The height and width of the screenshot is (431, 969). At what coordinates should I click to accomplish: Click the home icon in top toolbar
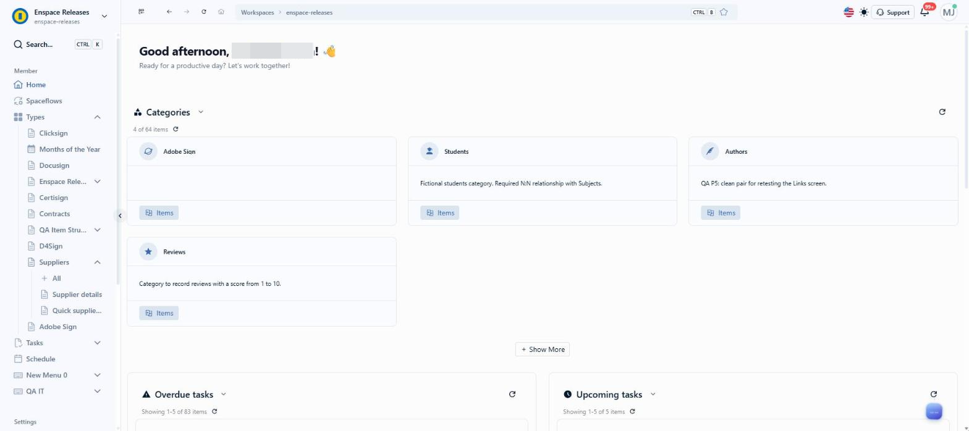[221, 12]
